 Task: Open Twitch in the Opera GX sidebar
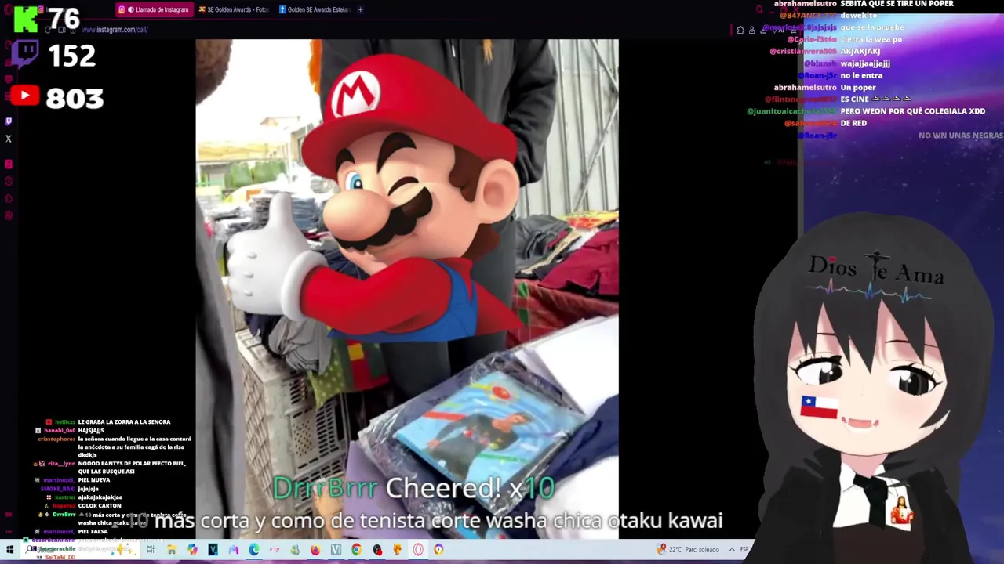(9, 121)
